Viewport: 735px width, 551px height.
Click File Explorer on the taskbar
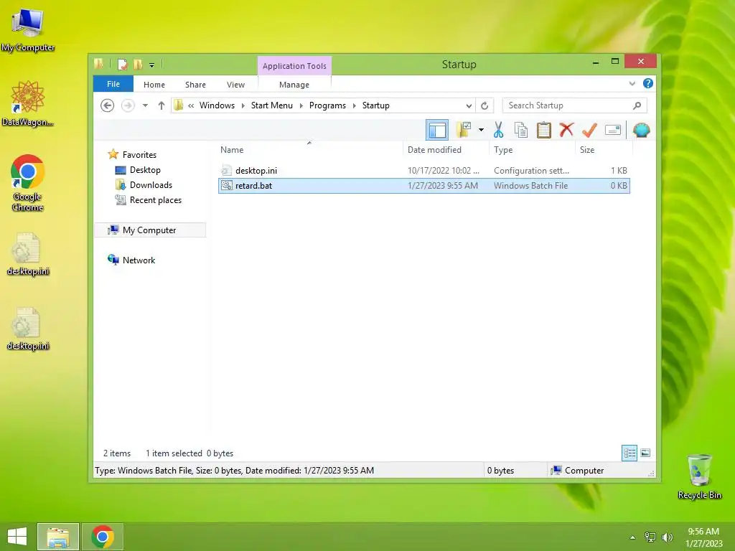click(58, 537)
